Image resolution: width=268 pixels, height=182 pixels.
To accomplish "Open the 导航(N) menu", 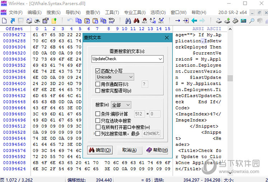I will coord(73,12).
